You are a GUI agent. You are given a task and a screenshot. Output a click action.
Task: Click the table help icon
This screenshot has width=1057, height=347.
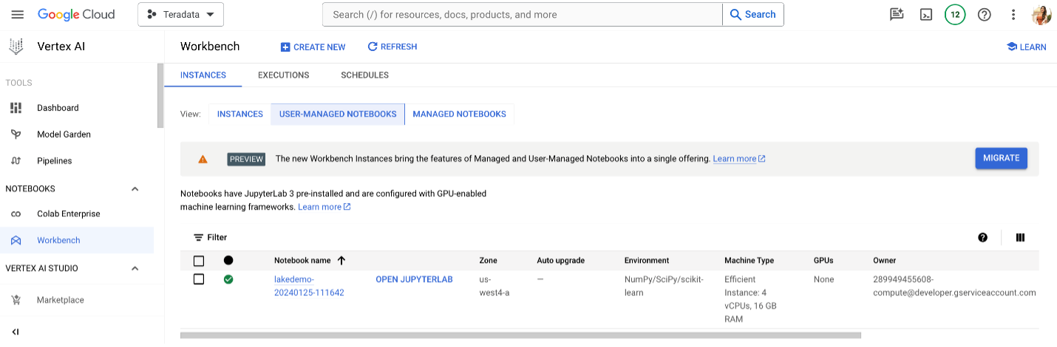pos(982,238)
